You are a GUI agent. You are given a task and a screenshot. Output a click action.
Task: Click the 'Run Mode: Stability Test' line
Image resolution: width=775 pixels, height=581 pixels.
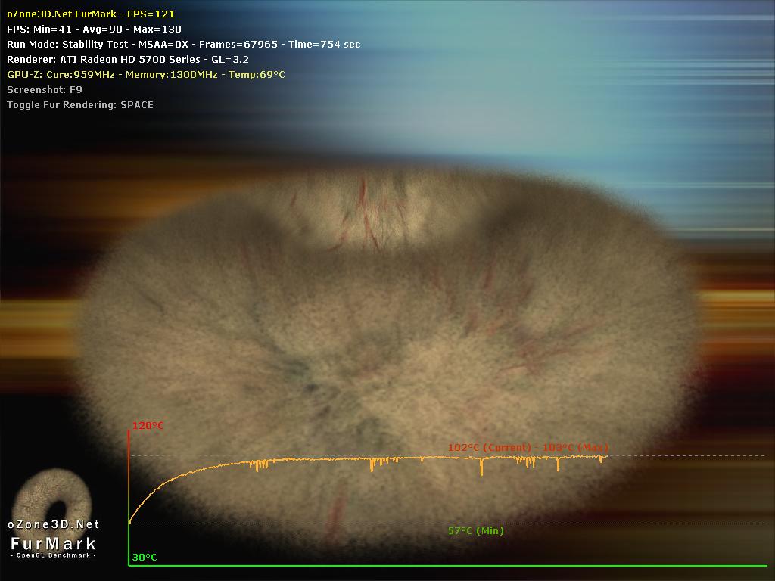click(x=183, y=45)
